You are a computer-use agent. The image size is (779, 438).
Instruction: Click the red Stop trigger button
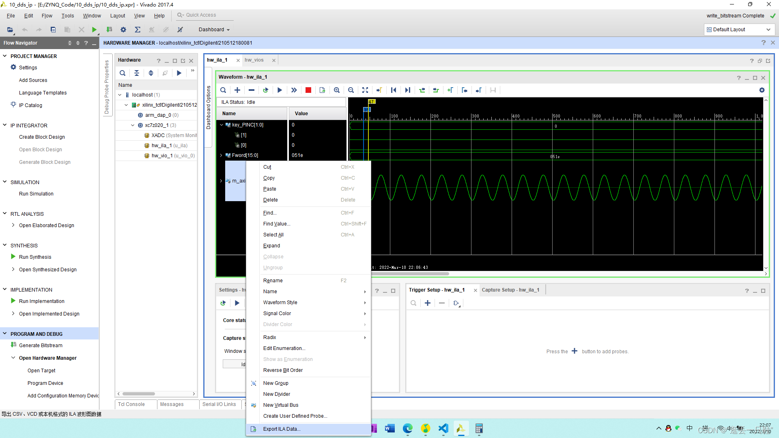tap(308, 90)
